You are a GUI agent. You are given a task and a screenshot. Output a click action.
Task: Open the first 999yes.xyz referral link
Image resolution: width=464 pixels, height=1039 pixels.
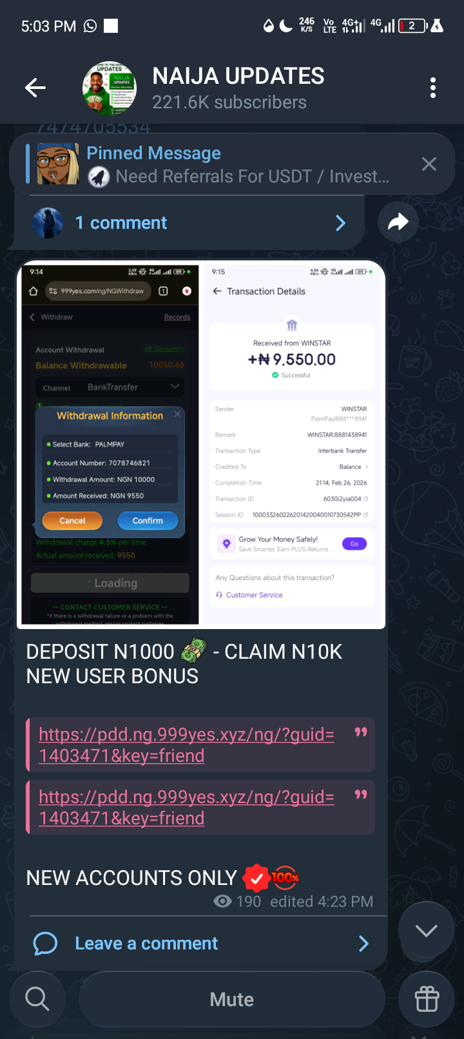pos(186,744)
